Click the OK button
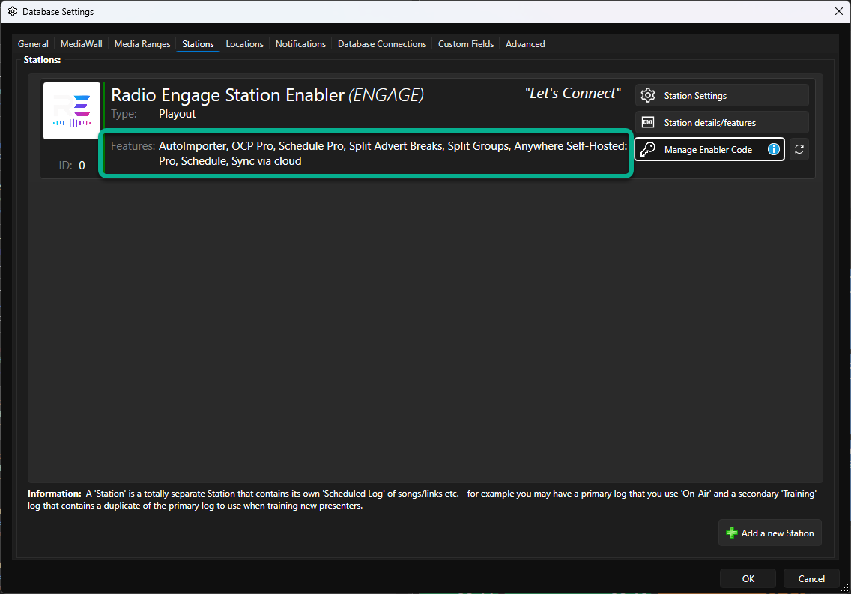The image size is (851, 594). click(x=748, y=579)
